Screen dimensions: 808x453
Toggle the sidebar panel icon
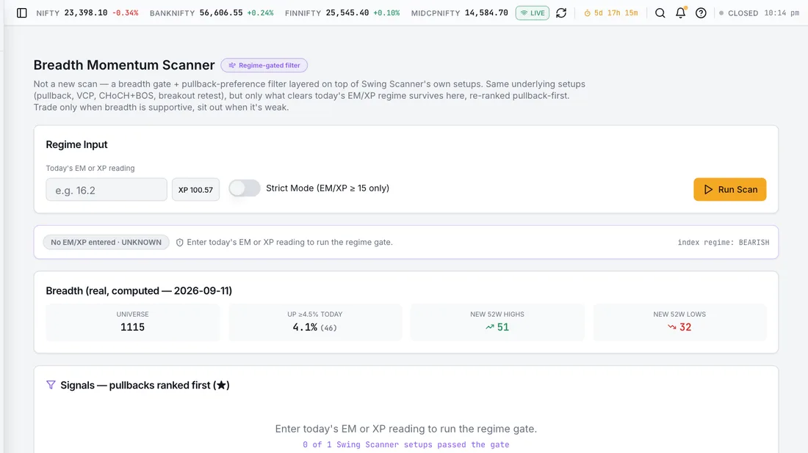(x=21, y=13)
